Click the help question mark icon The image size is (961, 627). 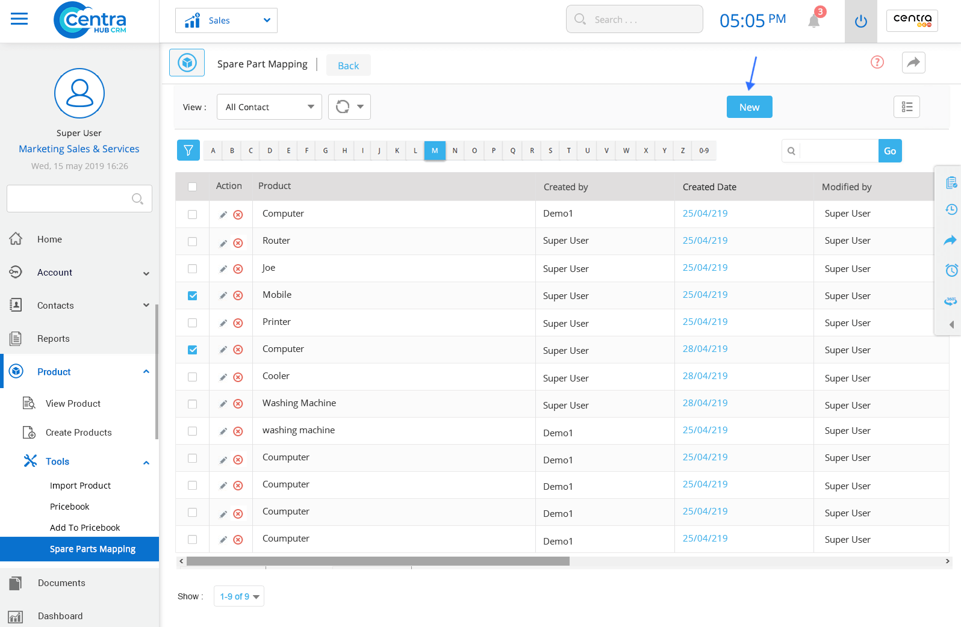pos(877,62)
